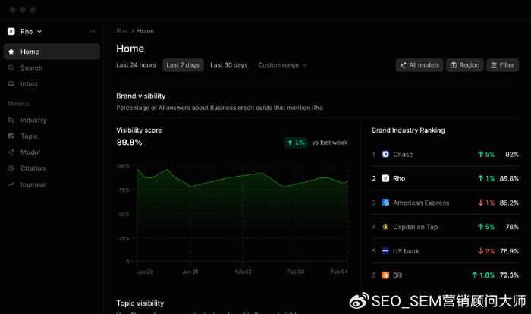Click the Home house icon in sidebar
Viewport: 531px width, 314px height.
[11, 52]
